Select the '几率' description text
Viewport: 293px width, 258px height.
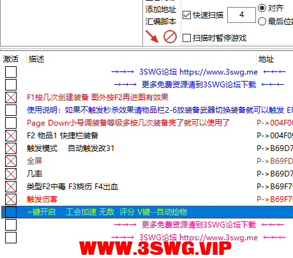pyautogui.click(x=34, y=174)
